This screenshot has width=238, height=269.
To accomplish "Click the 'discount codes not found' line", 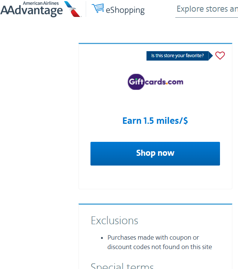I will point(160,247).
